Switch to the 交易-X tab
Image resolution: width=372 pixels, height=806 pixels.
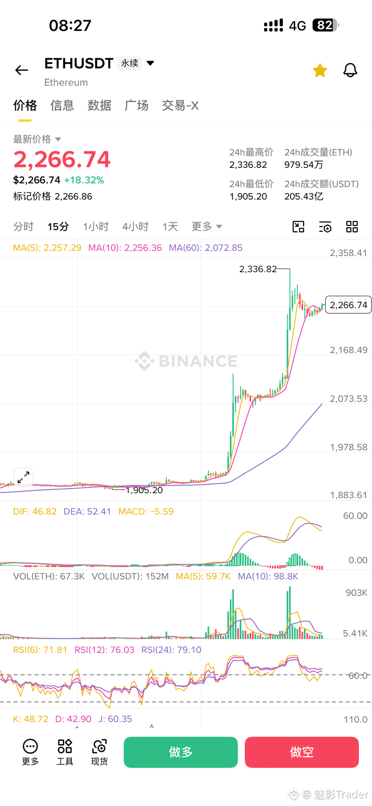(180, 106)
